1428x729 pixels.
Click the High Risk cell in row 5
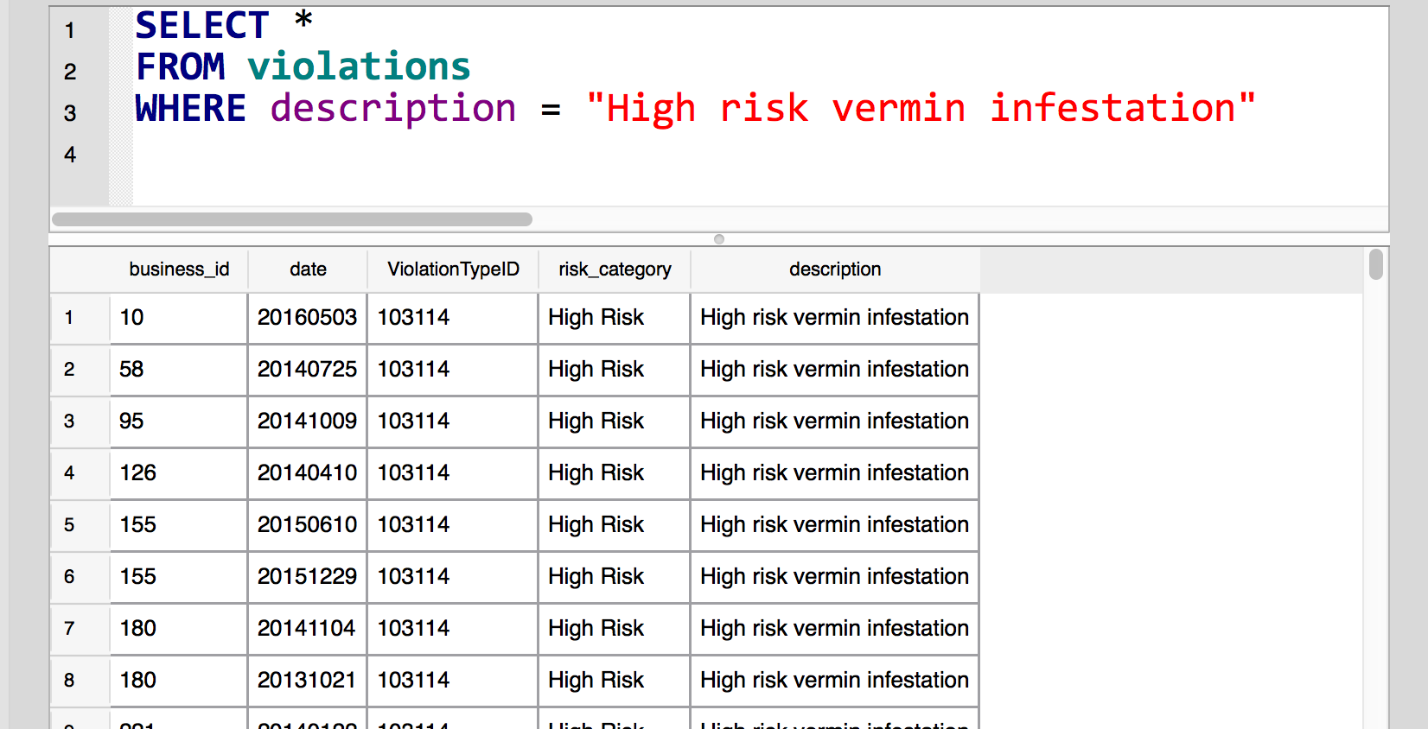(x=615, y=525)
